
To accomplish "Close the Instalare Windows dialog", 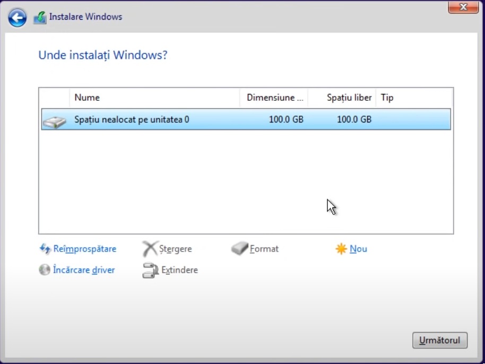I will point(463,7).
